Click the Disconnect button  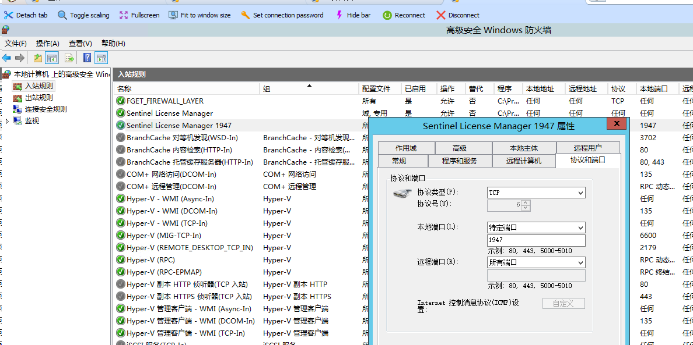tap(458, 15)
